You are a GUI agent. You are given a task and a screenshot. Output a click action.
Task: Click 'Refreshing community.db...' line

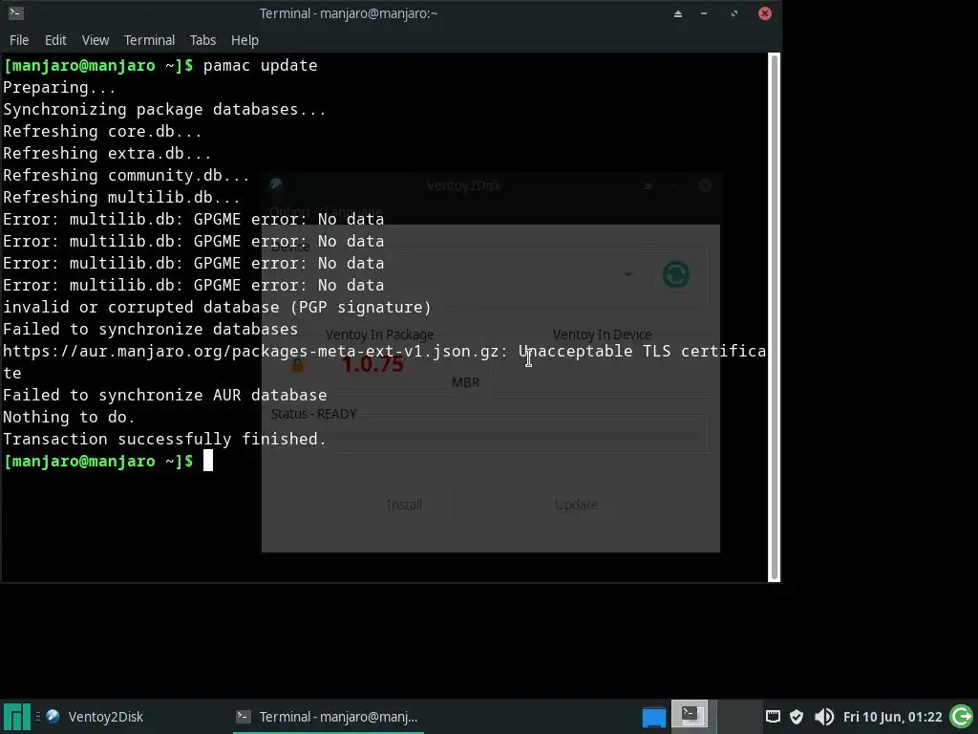[127, 176]
